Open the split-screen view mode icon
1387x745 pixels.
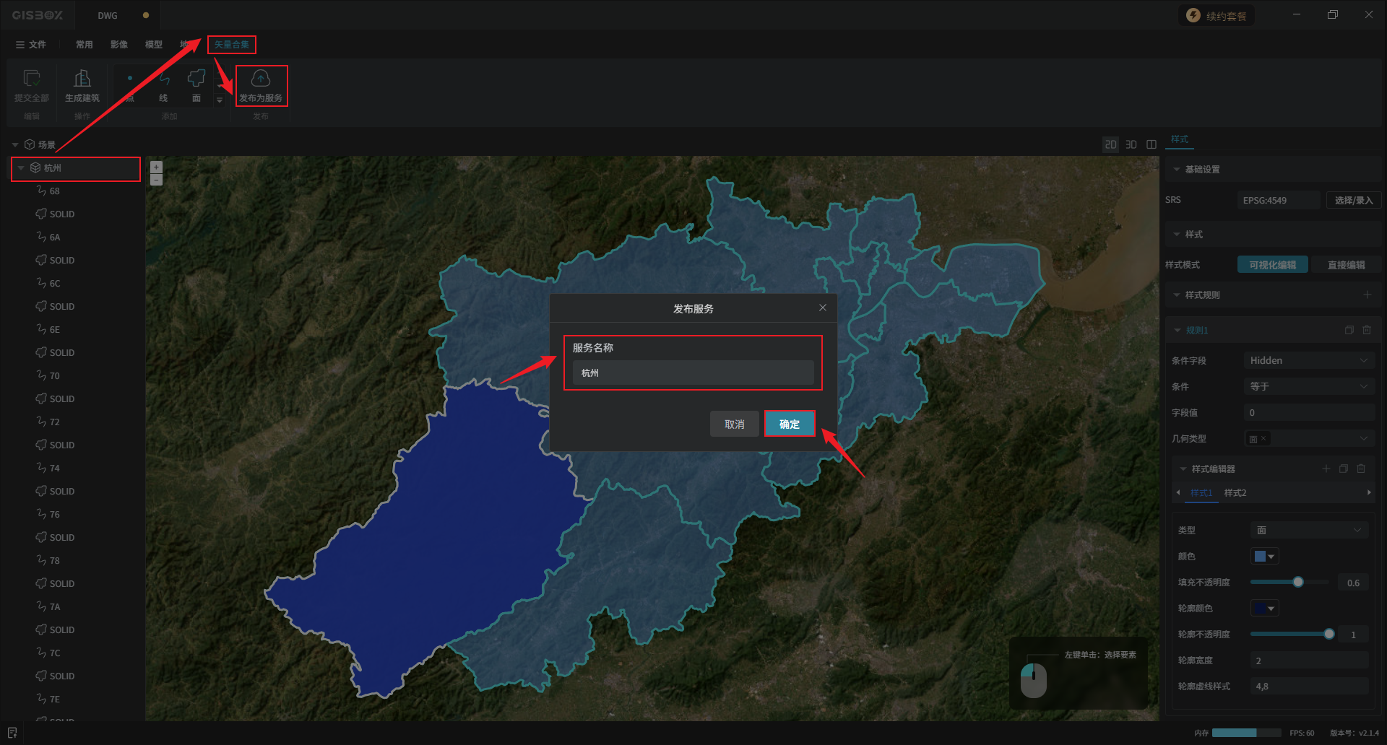click(1151, 144)
